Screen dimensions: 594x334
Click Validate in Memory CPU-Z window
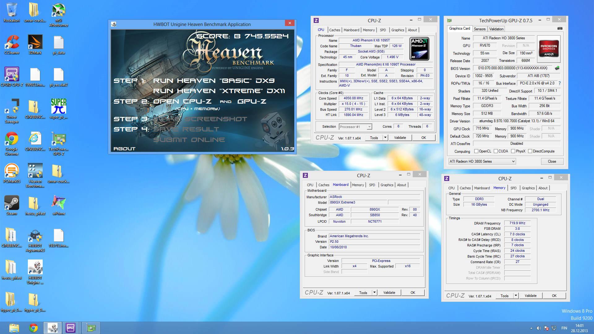click(530, 296)
